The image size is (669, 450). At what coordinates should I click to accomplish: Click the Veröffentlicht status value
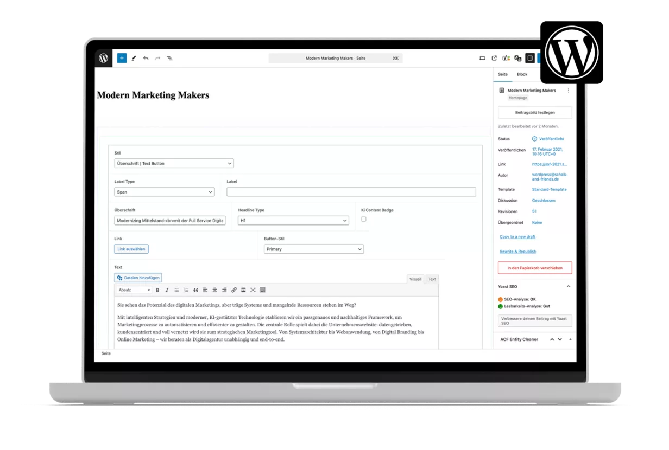pos(548,139)
